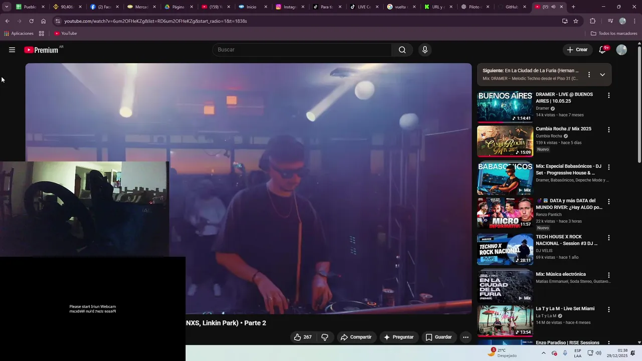Click the Buscar search field
This screenshot has width=642, height=361.
pos(302,50)
